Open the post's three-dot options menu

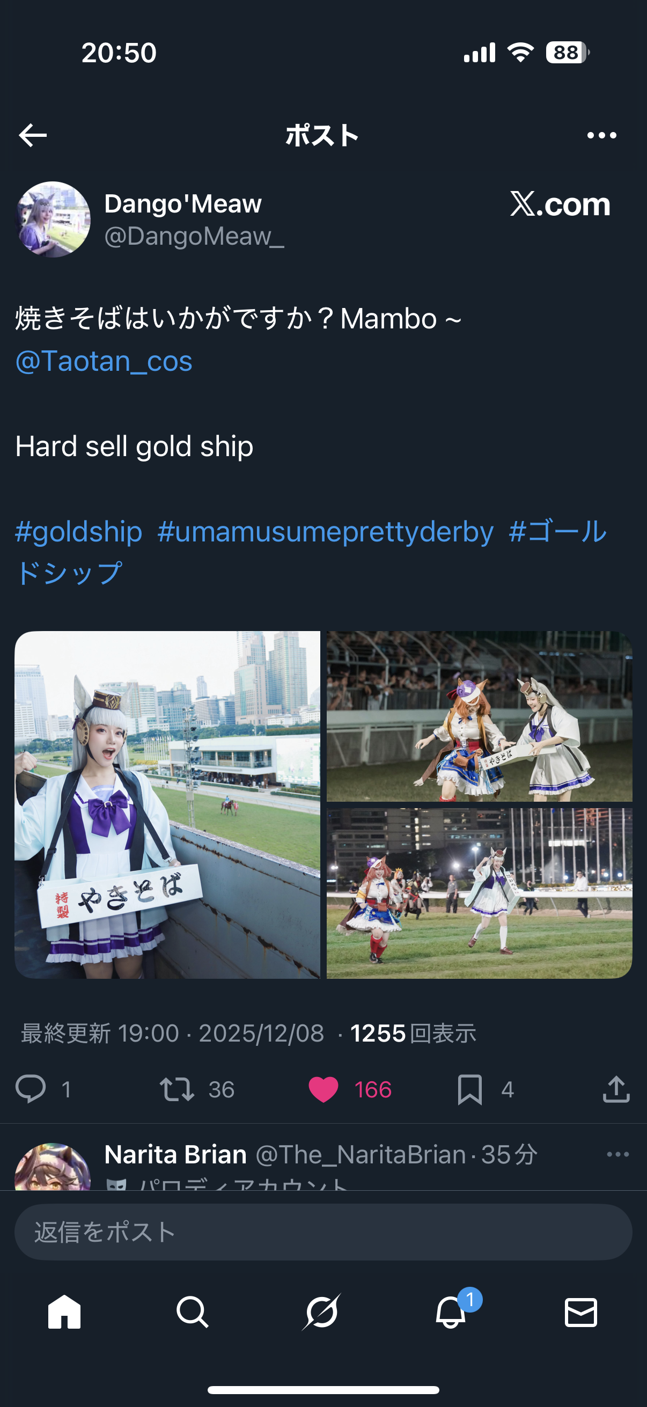pyautogui.click(x=602, y=135)
